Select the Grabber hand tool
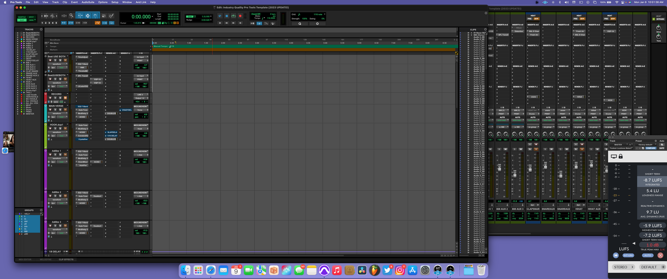This screenshot has width=667, height=279. click(x=95, y=16)
